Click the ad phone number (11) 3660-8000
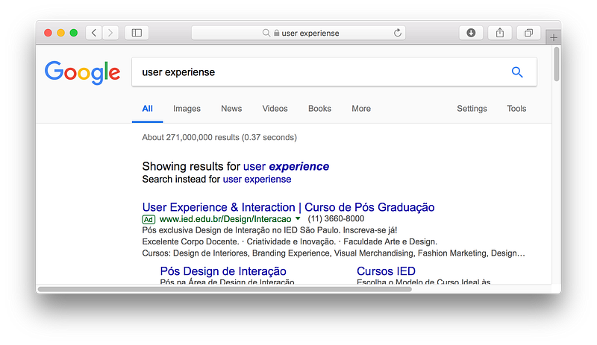This screenshot has width=597, height=345. pyautogui.click(x=336, y=219)
